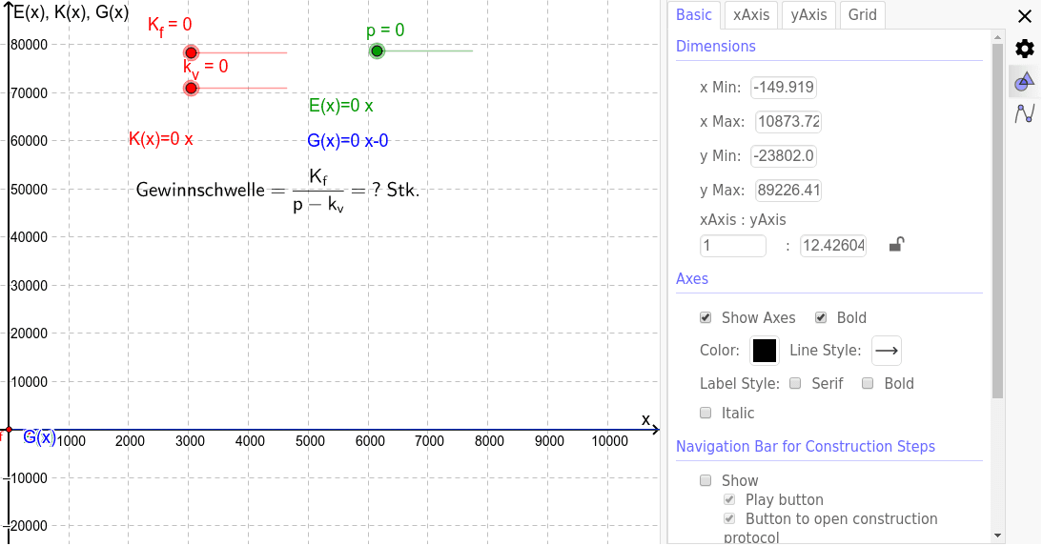Click the Axes section heading

point(692,278)
